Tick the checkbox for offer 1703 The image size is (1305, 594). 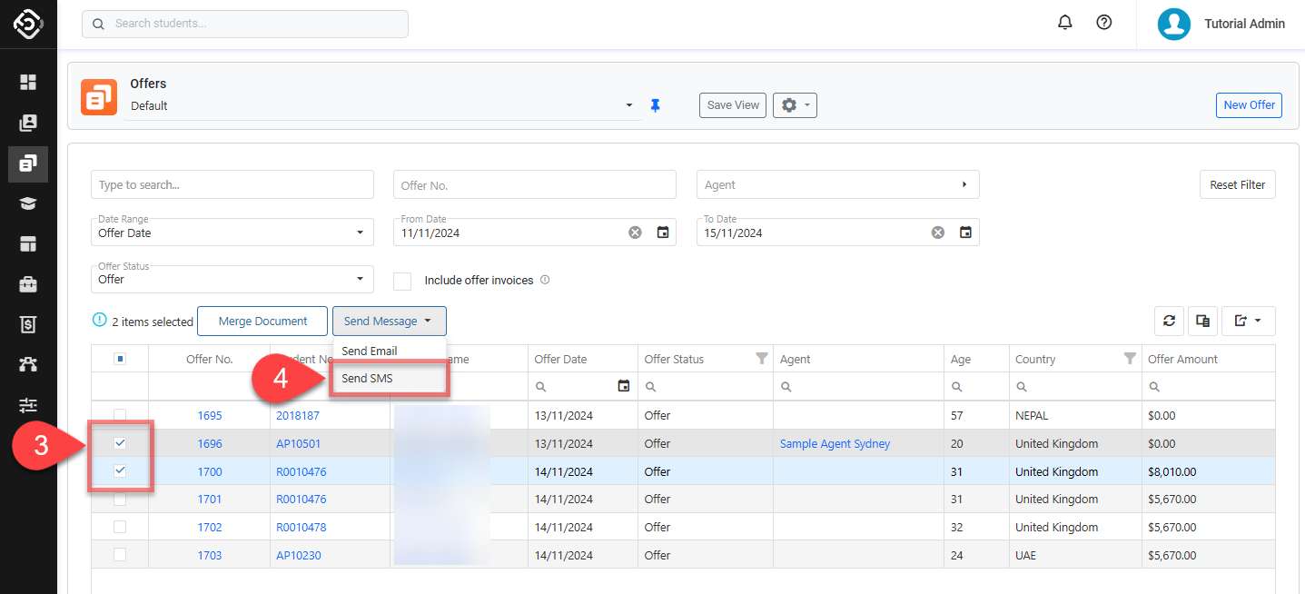120,555
